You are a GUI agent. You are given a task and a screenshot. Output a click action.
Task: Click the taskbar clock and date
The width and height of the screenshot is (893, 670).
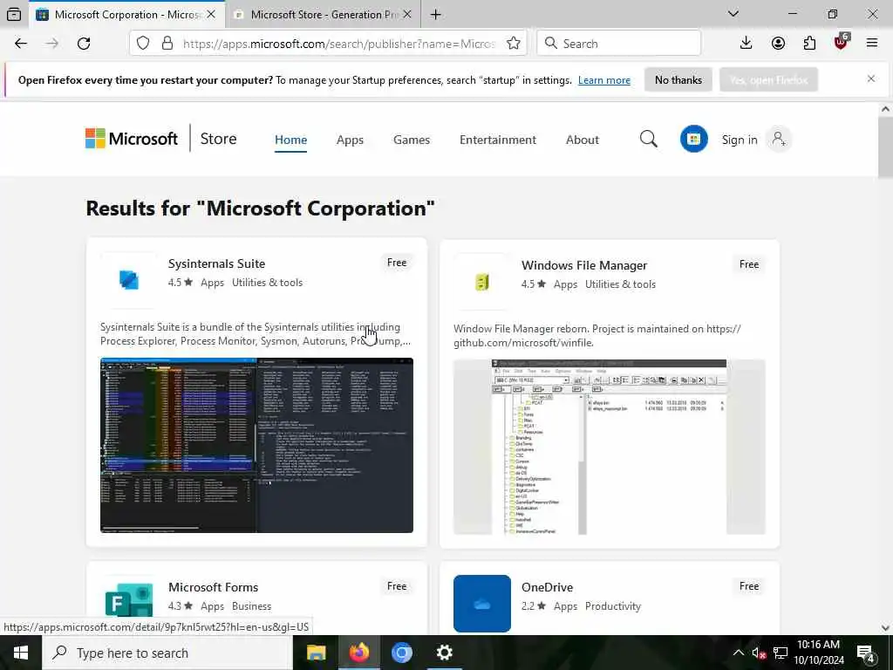[818, 653]
